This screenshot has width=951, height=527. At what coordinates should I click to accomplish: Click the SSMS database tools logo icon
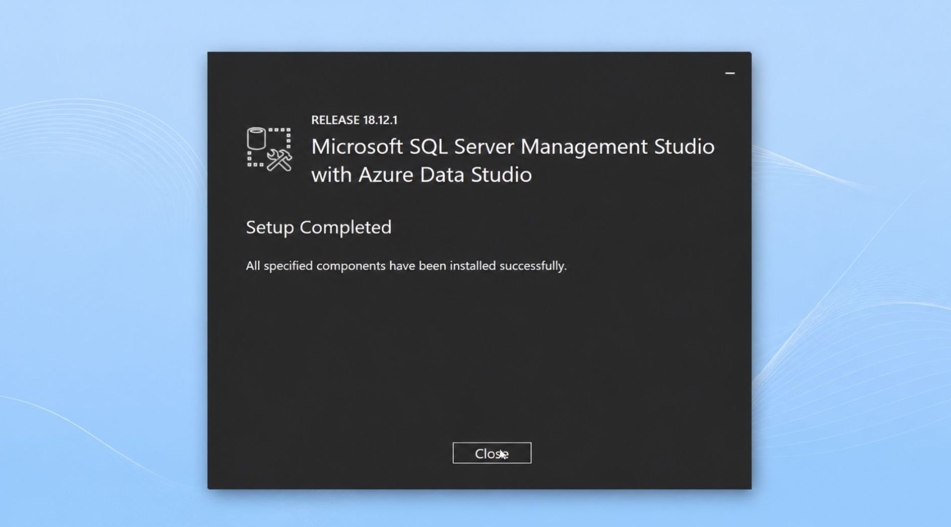tap(269, 149)
